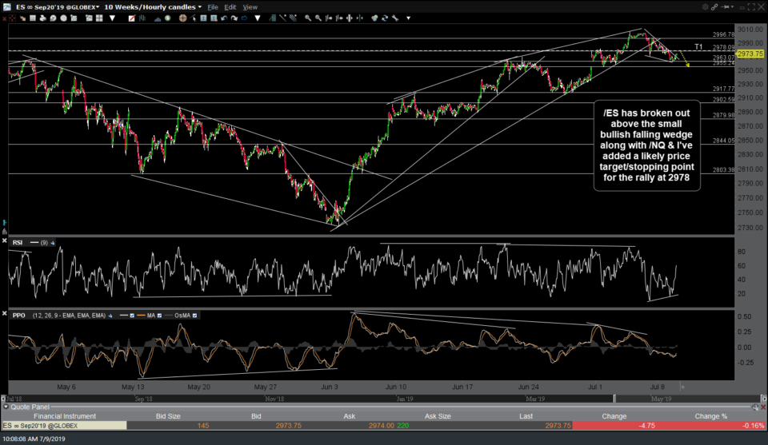
Task: Toggle the OsMA histogram checkbox
Action: pos(194,316)
